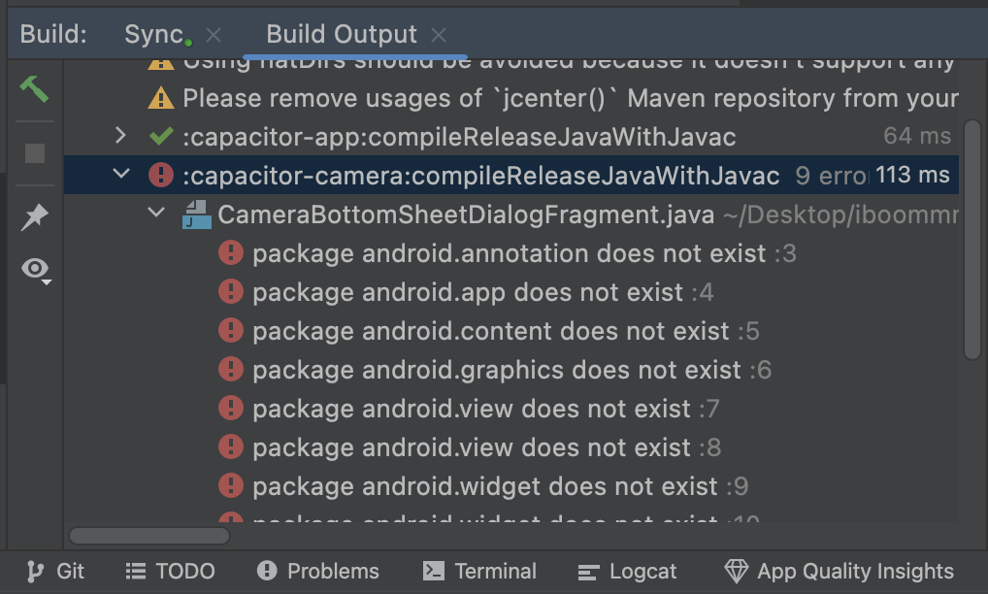Click the stop build square icon
The height and width of the screenshot is (594, 988).
click(35, 153)
